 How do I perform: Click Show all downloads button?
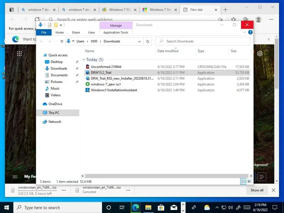click(x=257, y=190)
